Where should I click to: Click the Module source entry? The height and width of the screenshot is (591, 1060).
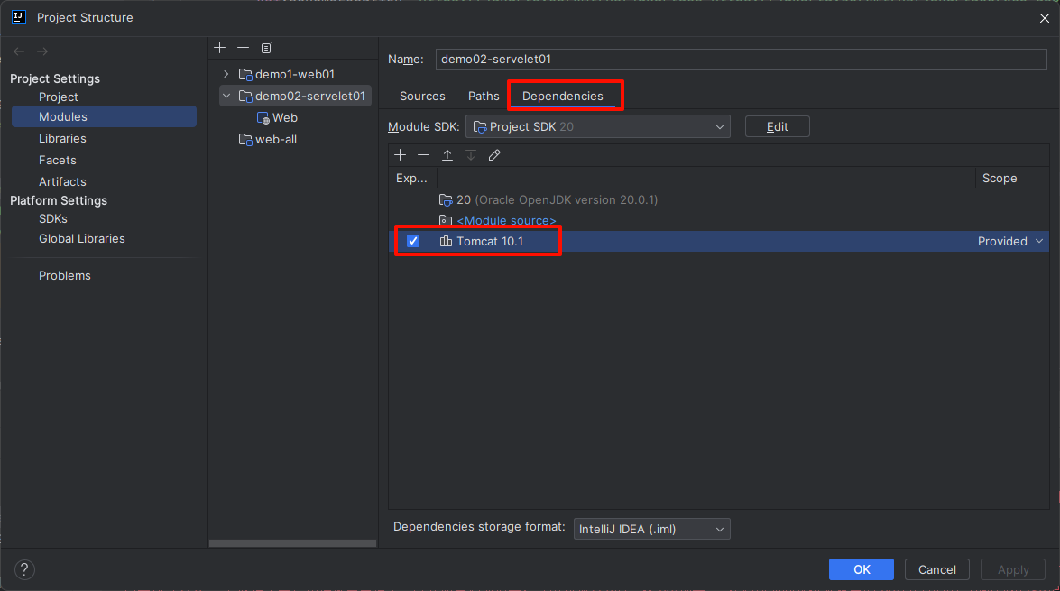[x=506, y=220]
